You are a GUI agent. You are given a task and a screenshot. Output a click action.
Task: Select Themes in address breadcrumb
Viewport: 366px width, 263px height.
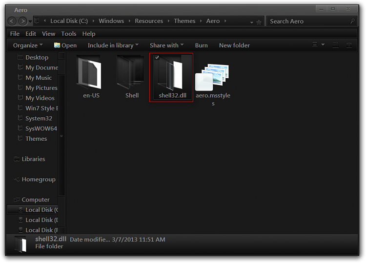click(184, 21)
